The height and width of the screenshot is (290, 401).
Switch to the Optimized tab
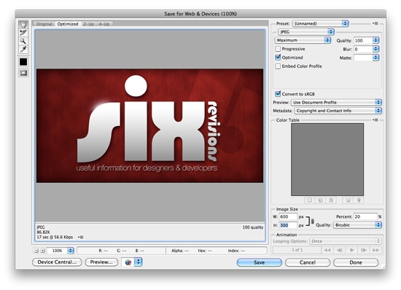click(x=68, y=24)
